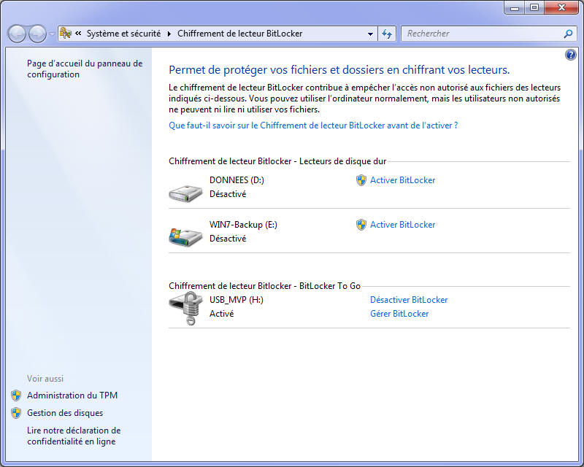Click the refresh icon beside the address bar
Screen dimensions: 584x467
387,34
